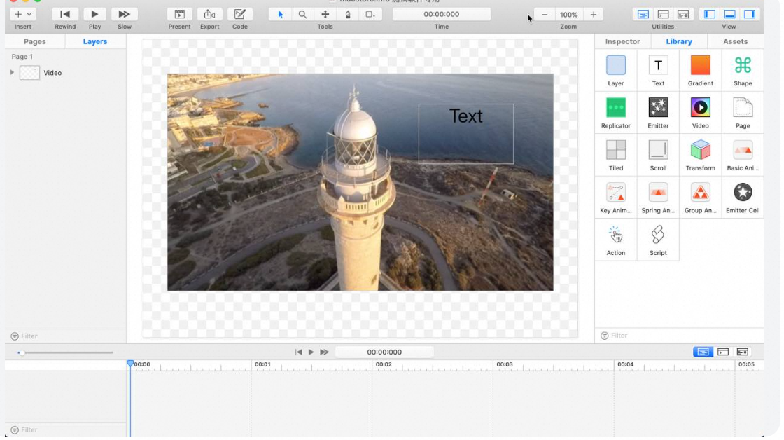
Task: Pick the Gradient item in Library
Action: 701,71
